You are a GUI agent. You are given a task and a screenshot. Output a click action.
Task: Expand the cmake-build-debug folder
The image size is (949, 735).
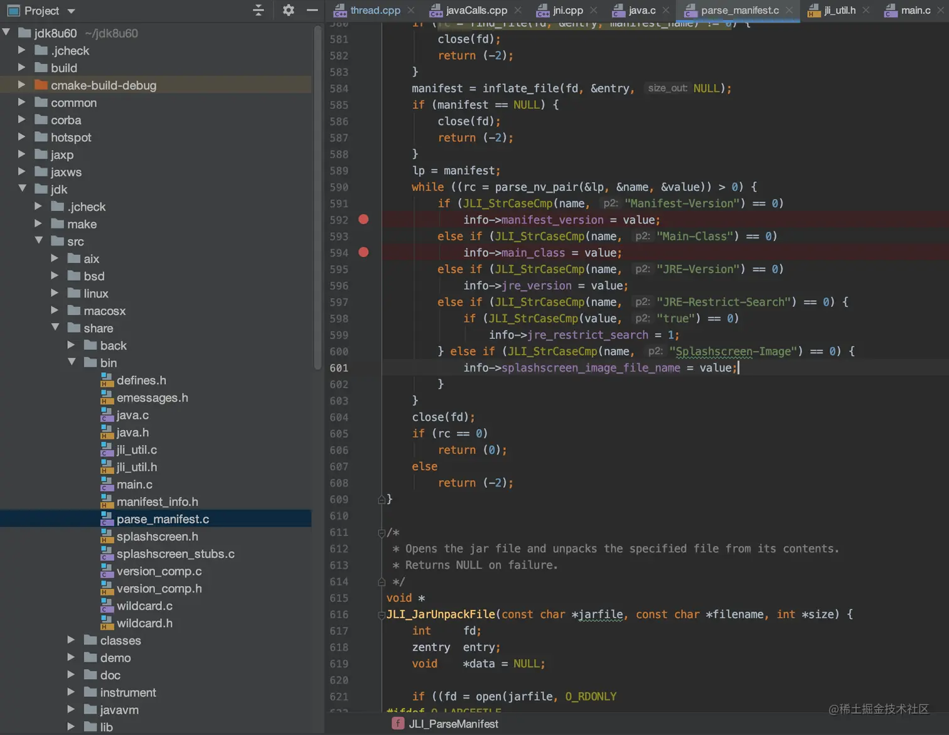point(22,85)
